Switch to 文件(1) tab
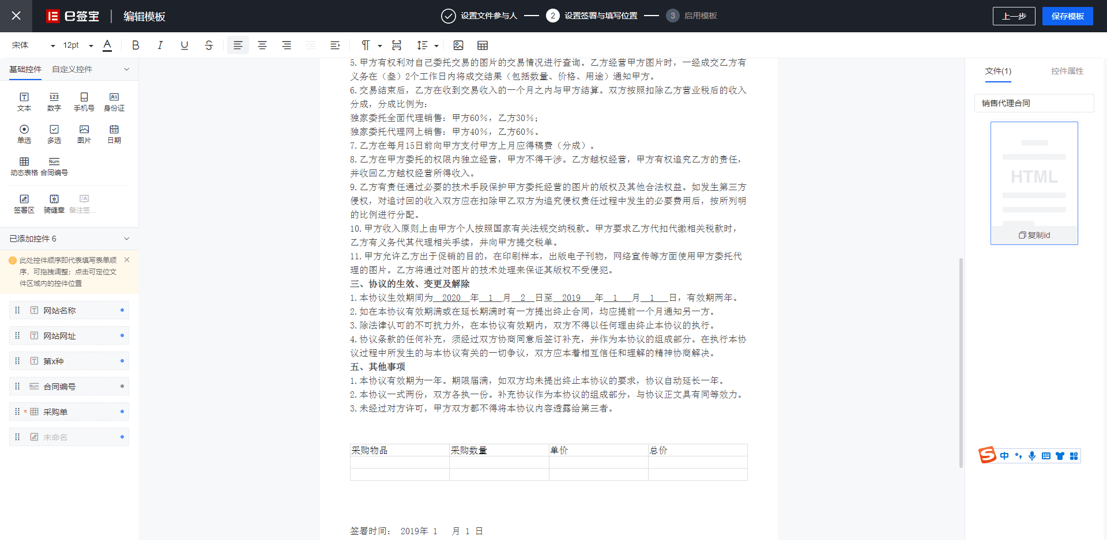The image size is (1107, 540). tap(998, 71)
